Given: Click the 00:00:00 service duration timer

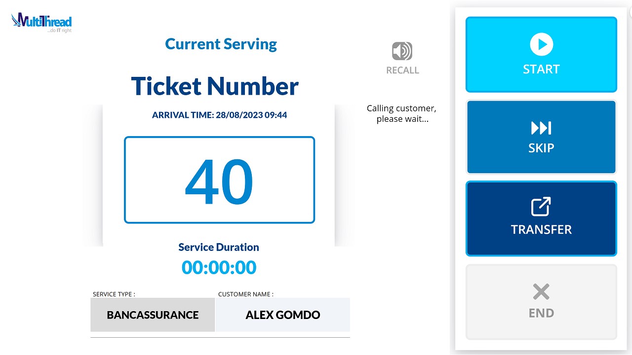Looking at the screenshot, I should [x=219, y=268].
